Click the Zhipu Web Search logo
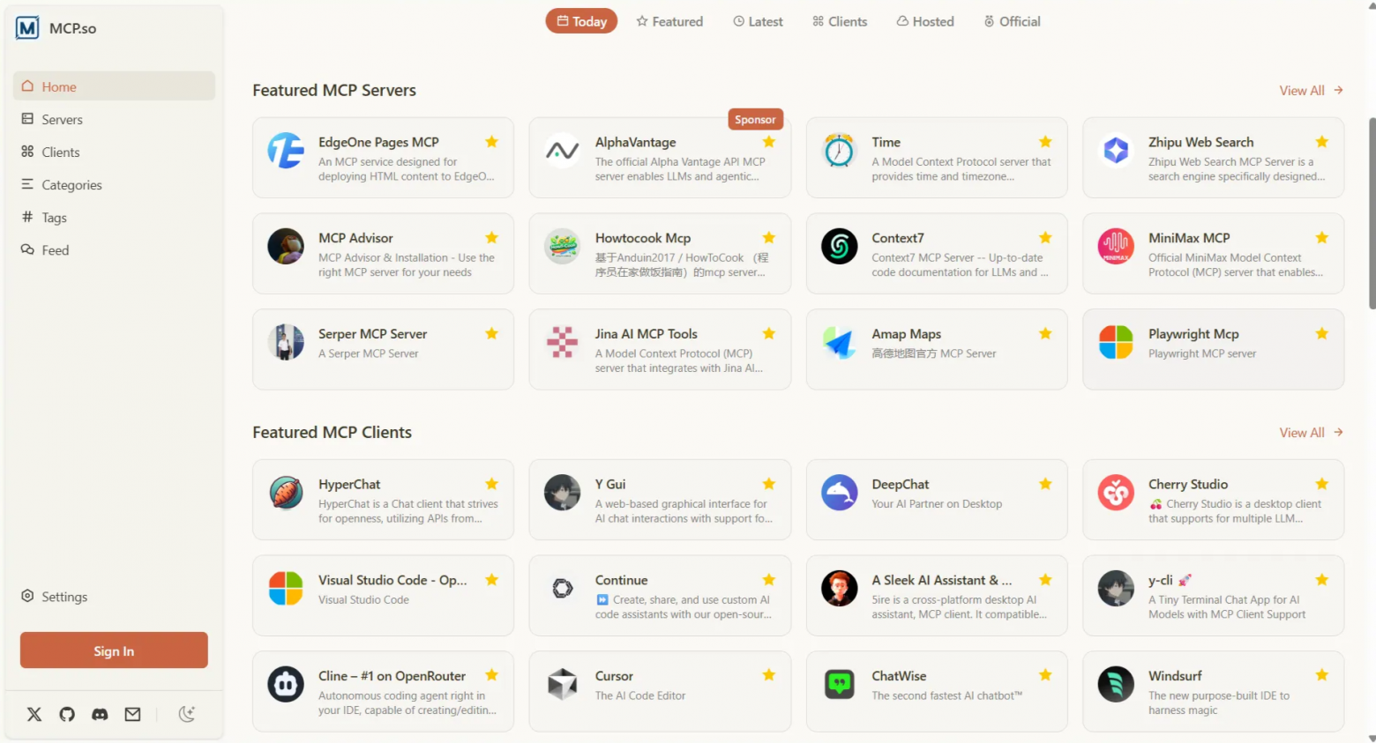 (x=1116, y=151)
